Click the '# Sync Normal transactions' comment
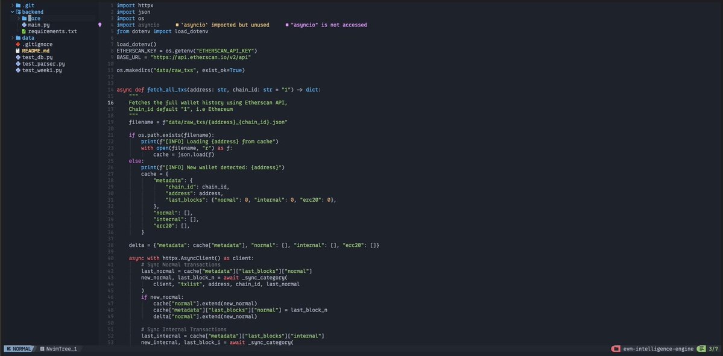The height and width of the screenshot is (356, 723). 181,265
